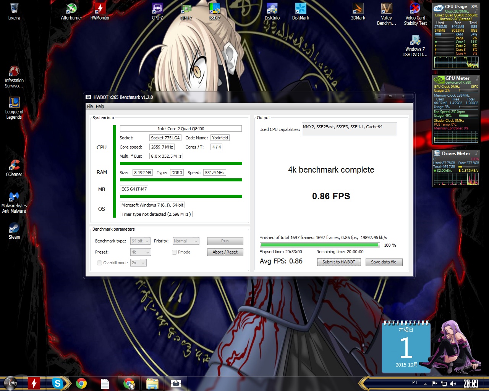Open Malwarebytes Anti-Malware shortcut
The image size is (489, 391).
point(14,202)
